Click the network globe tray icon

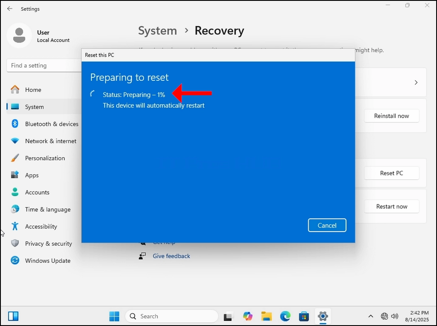tap(384, 316)
